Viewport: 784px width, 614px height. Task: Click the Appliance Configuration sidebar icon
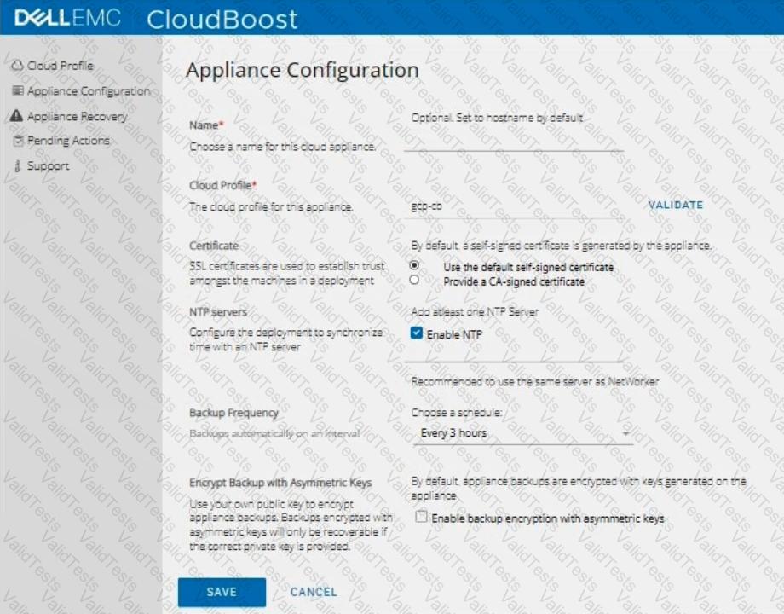[x=16, y=91]
